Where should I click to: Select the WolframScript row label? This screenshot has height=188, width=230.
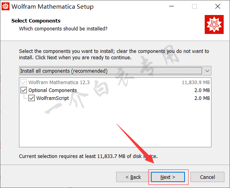tap(53, 98)
